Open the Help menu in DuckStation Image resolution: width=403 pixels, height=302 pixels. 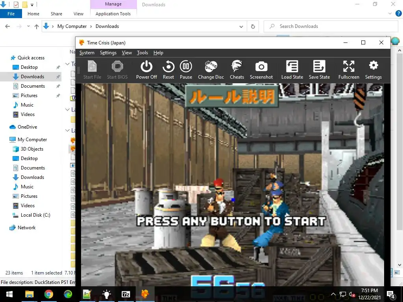[158, 53]
